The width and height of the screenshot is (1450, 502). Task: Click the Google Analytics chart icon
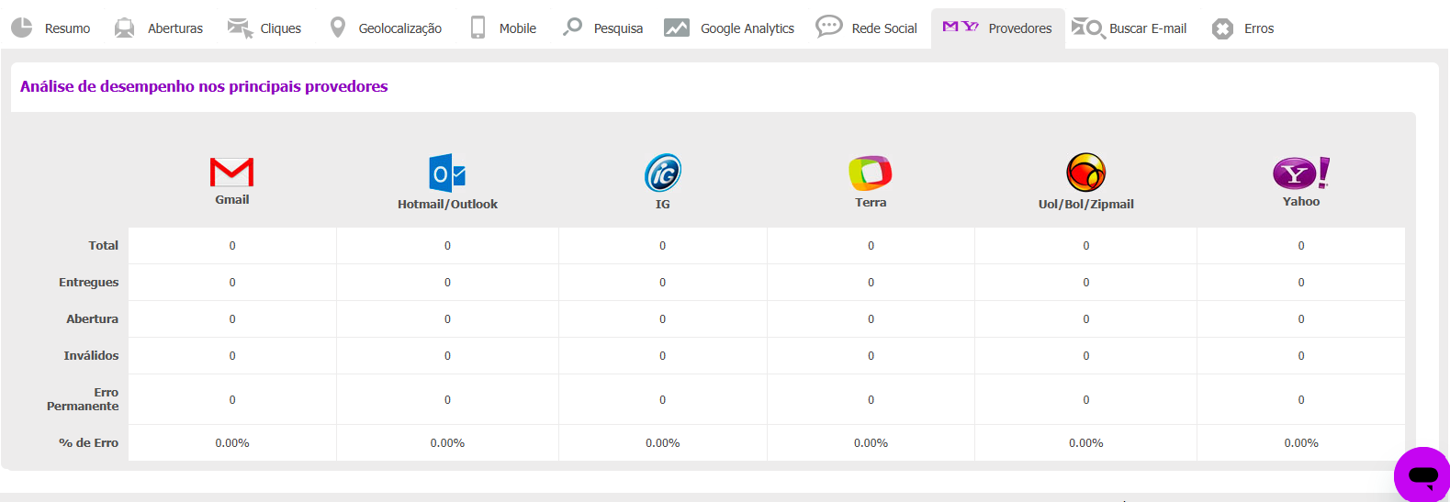click(x=677, y=28)
